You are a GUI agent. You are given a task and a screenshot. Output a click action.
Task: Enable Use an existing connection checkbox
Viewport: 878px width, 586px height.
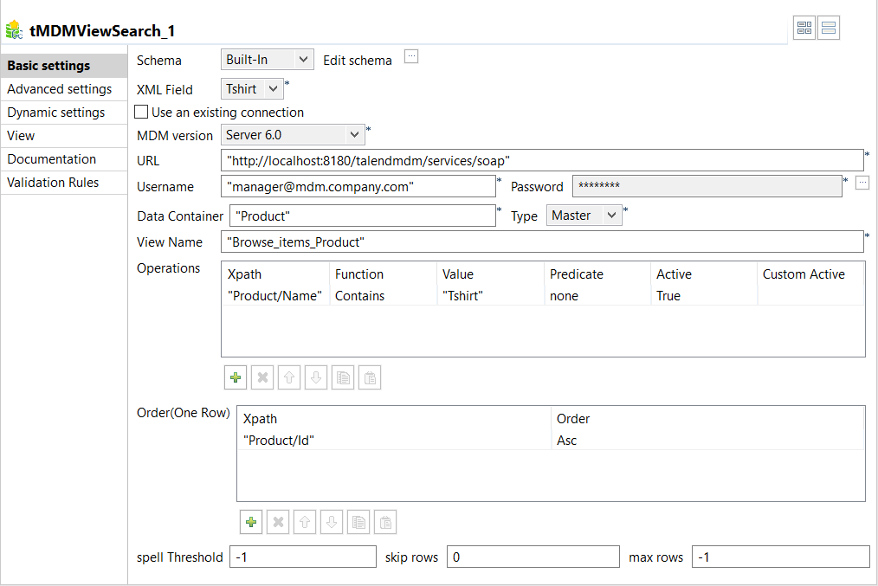(142, 113)
